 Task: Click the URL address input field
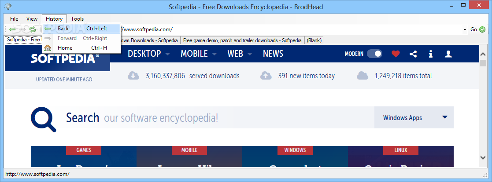(292, 30)
